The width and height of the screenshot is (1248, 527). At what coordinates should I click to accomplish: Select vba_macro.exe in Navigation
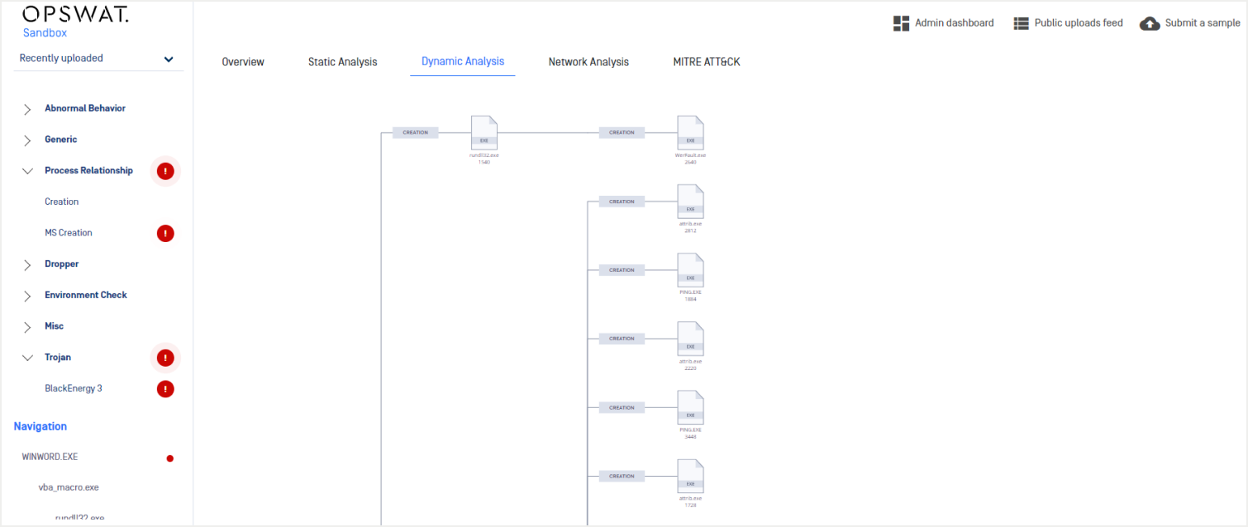click(69, 487)
